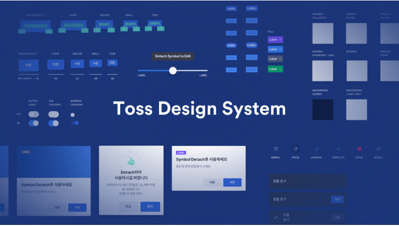Click the LARGE 버튼 button above 80
The width and height of the screenshot is (399, 226).
[x=56, y=64]
